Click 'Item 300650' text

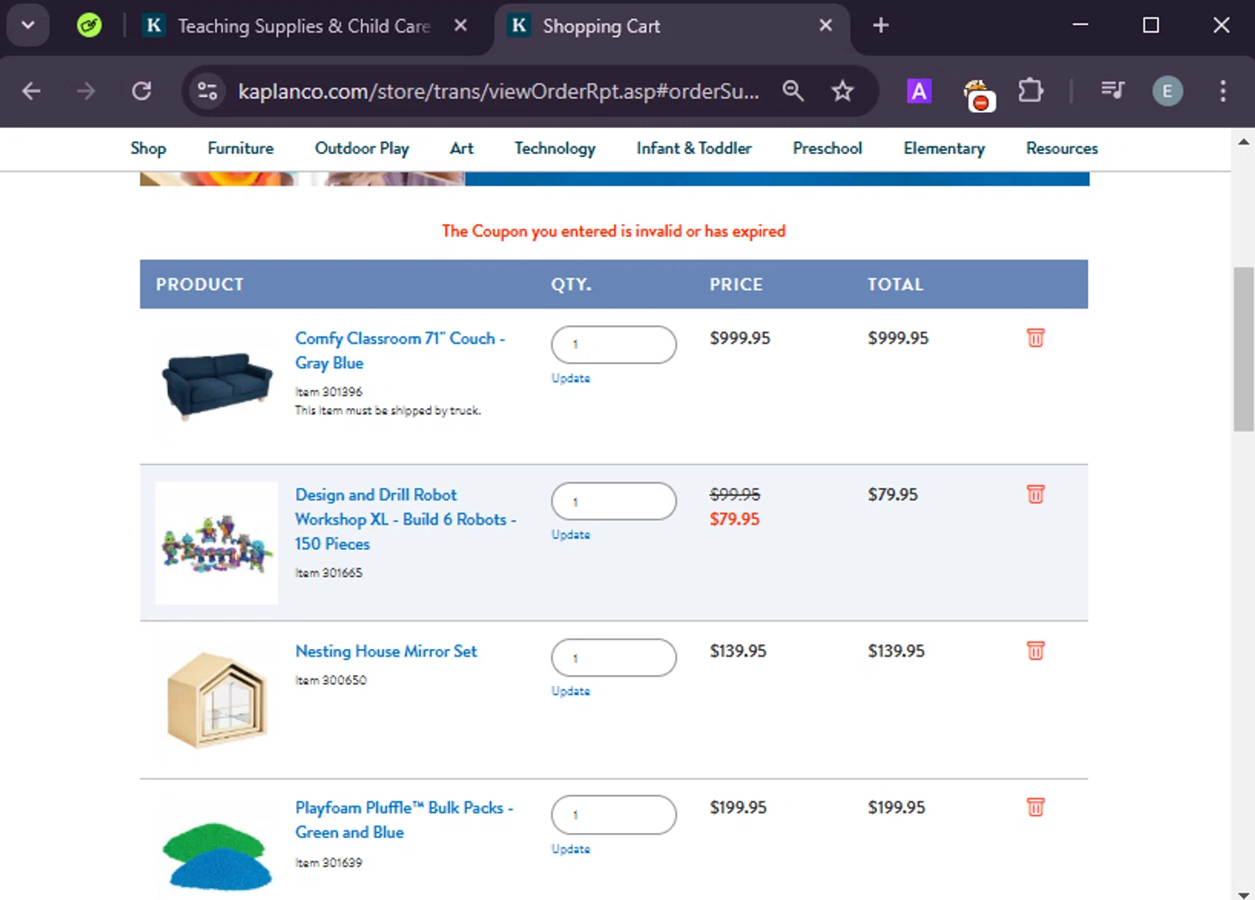click(330, 680)
